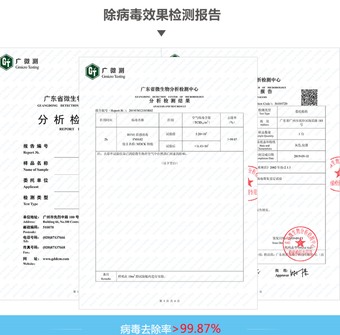Click the H1N1 流感病毒 virus name cell
Image resolution: width=340 pixels, height=335 pixels.
[x=137, y=135]
